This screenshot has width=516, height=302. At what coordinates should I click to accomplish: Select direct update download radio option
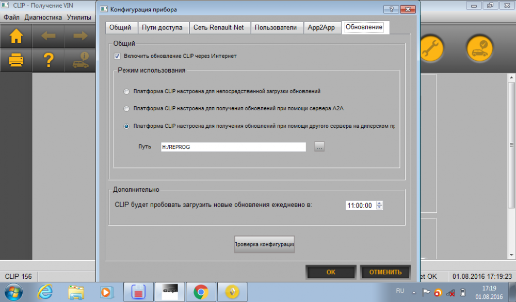(126, 92)
